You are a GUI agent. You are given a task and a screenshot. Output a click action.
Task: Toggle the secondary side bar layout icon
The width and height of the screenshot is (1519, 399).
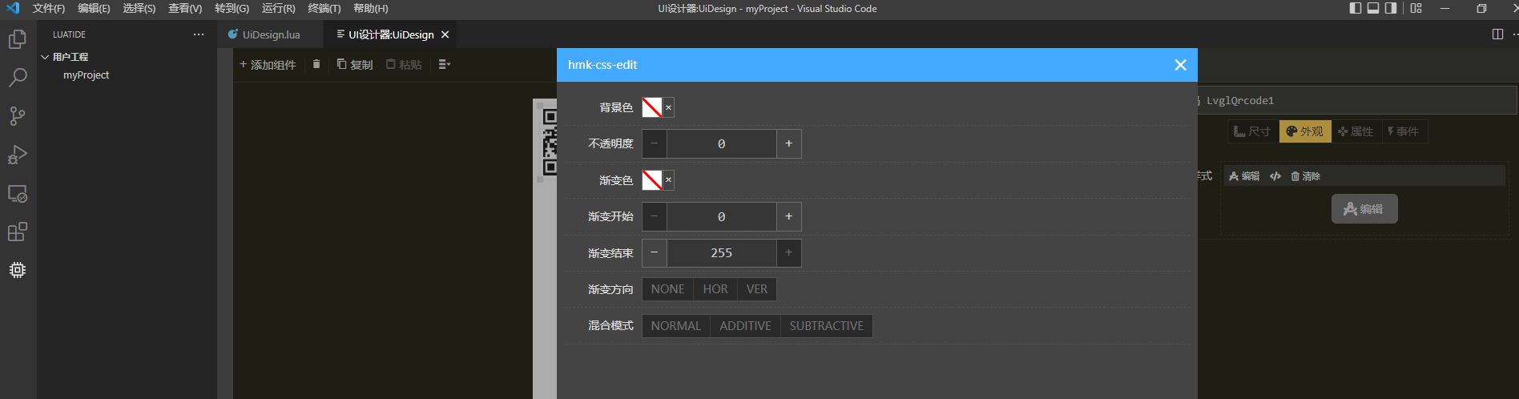(1391, 8)
